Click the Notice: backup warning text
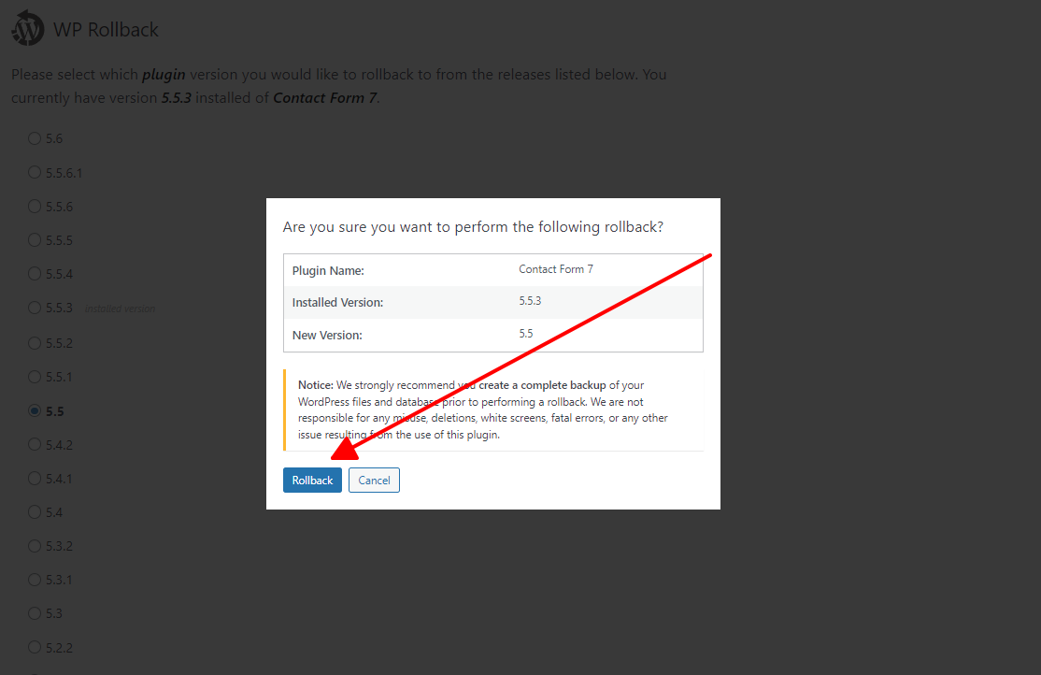 pyautogui.click(x=483, y=409)
